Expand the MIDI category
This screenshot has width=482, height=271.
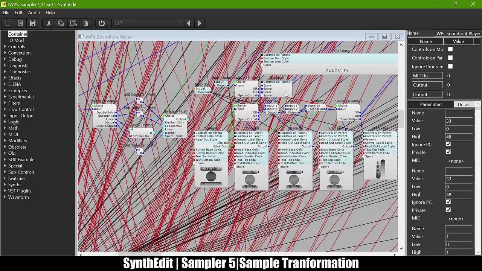click(x=5, y=134)
